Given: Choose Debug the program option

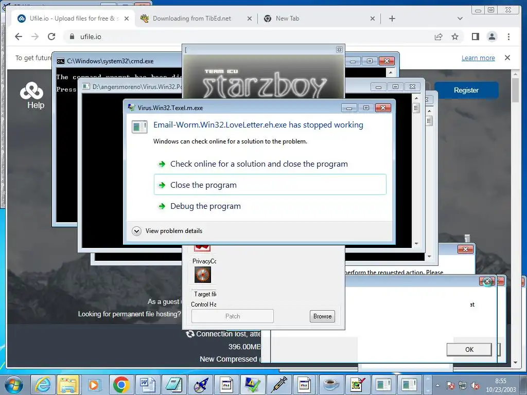Looking at the screenshot, I should pos(270,206).
